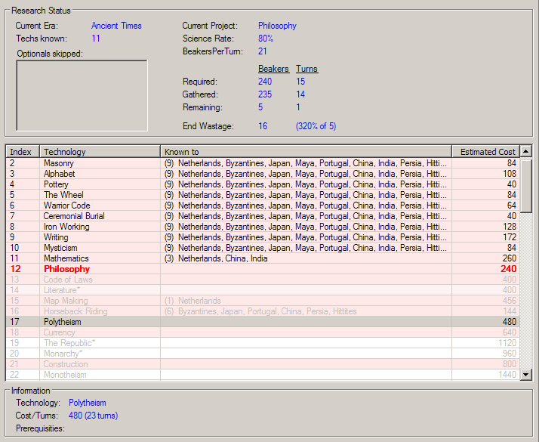
Task: Click Gathered beakers value 235
Action: point(265,94)
